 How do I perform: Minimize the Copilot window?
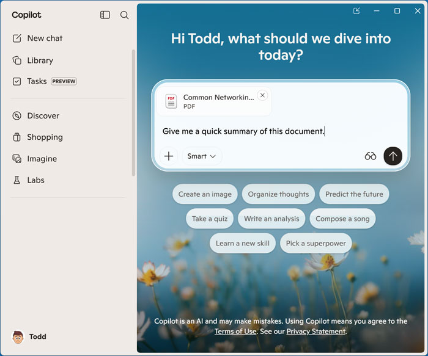377,11
